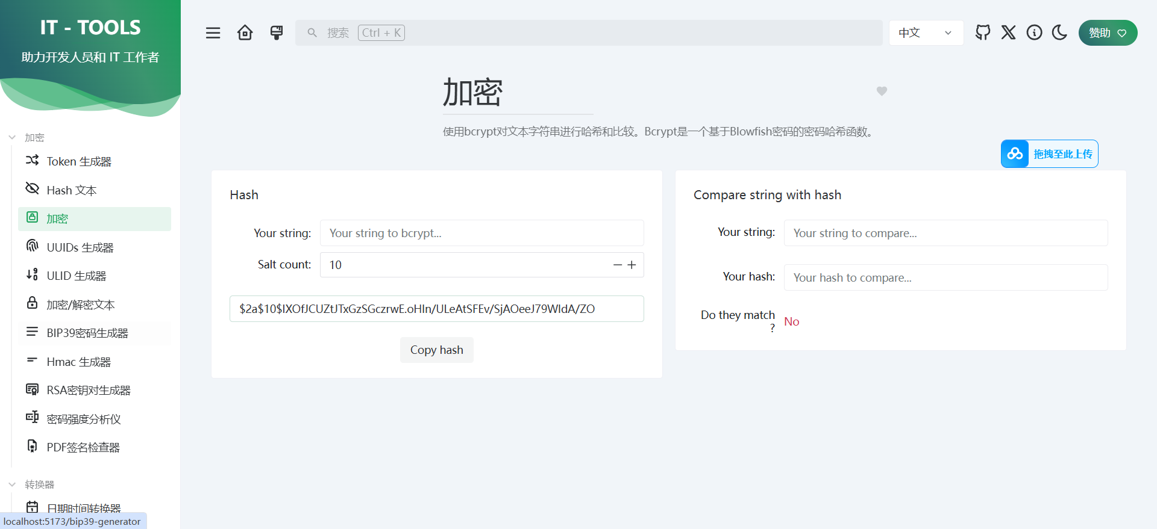Select BIP39密码生成器 from sidebar
The image size is (1157, 529).
click(x=87, y=333)
